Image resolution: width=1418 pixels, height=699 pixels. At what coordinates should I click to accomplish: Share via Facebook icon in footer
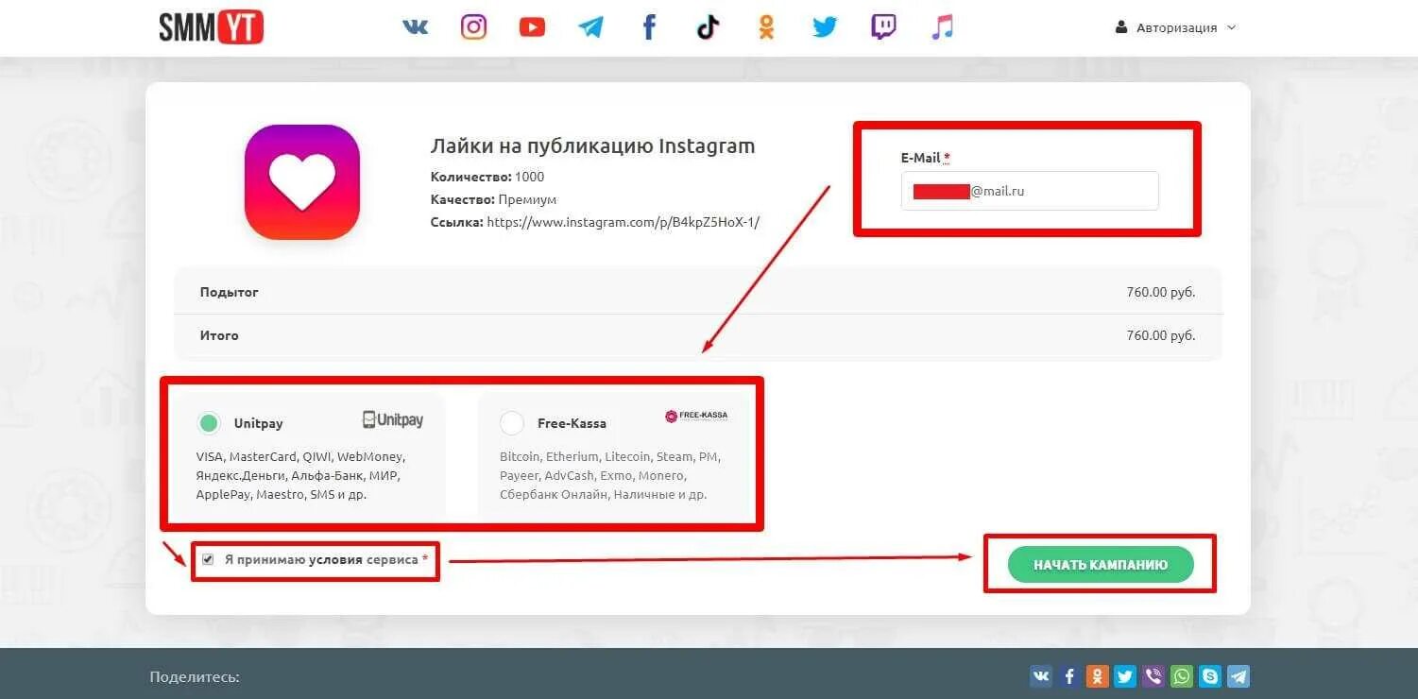click(x=1069, y=676)
